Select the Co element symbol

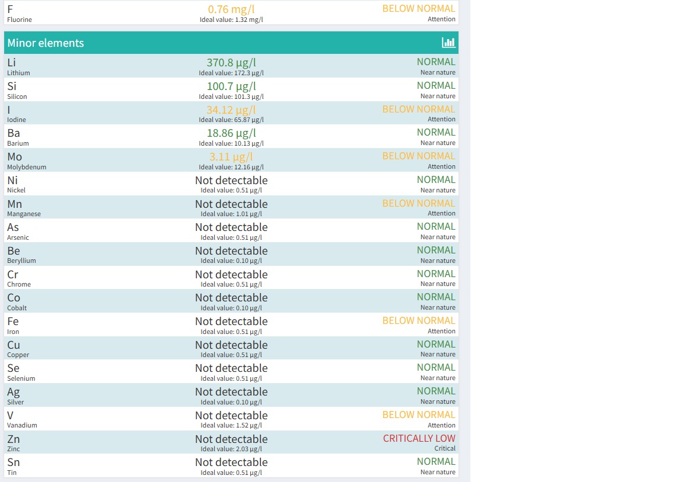[x=13, y=298]
